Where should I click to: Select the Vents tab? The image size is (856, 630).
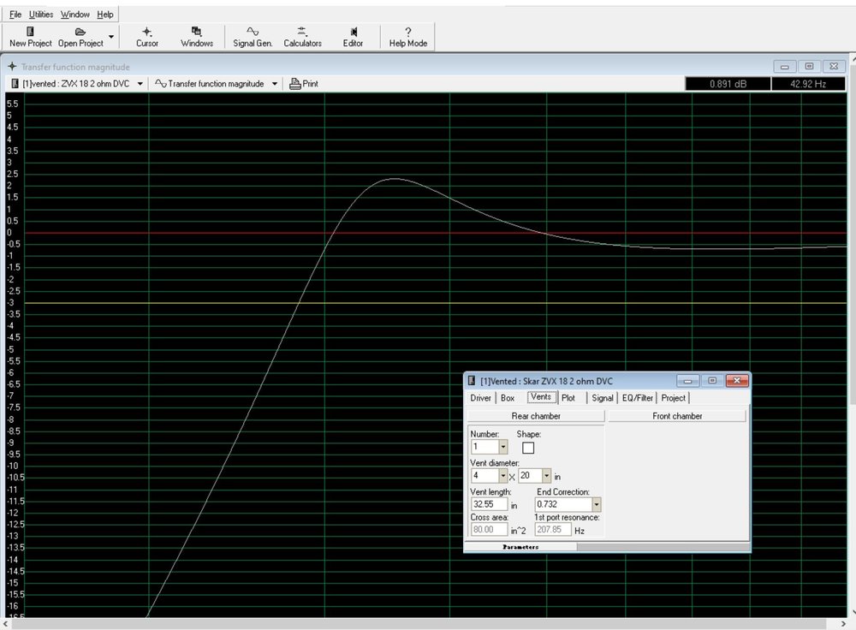[541, 397]
